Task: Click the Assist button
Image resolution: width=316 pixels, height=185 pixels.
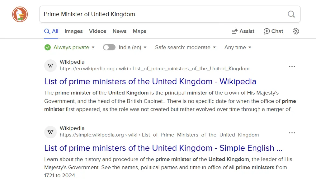Action: pyautogui.click(x=243, y=31)
